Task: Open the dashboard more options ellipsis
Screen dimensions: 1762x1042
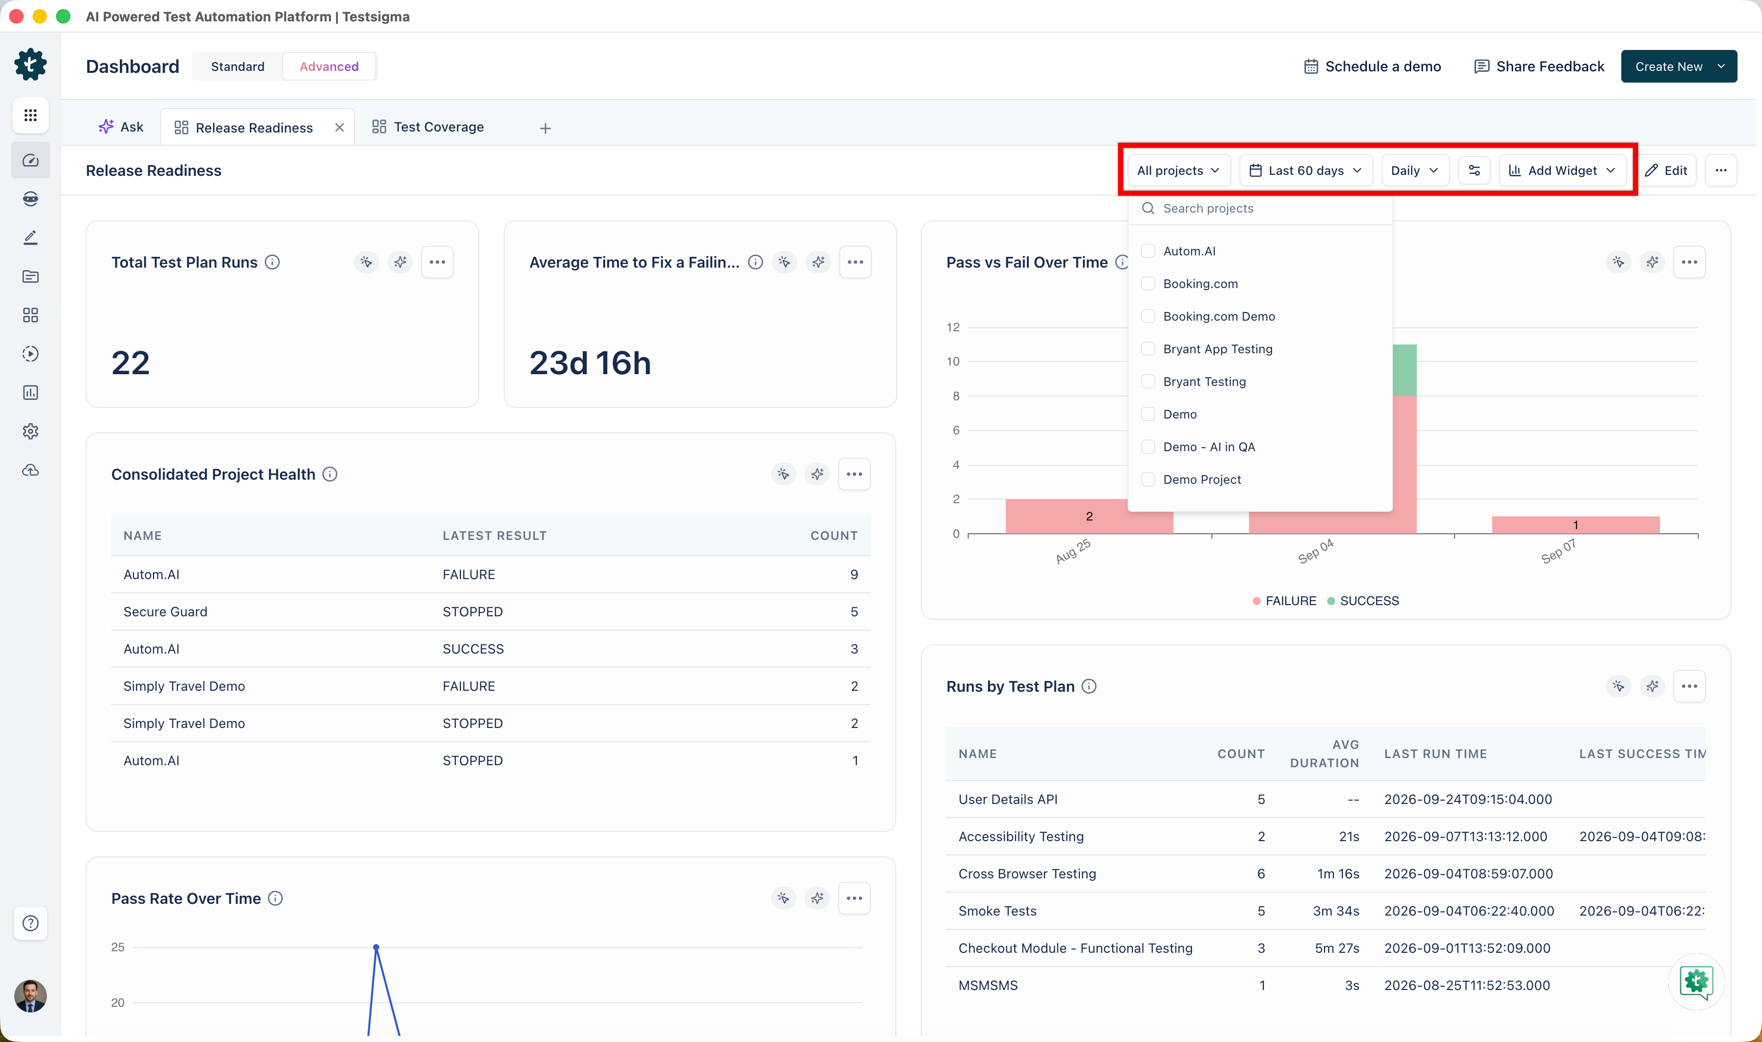Action: tap(1721, 171)
